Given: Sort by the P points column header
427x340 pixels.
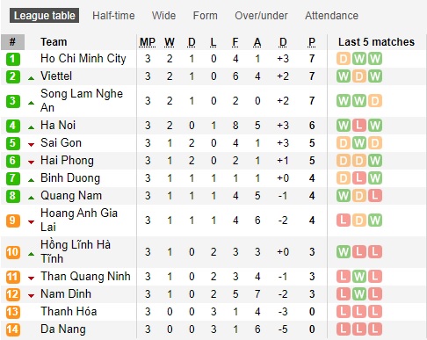Looking at the screenshot, I should pyautogui.click(x=312, y=42).
